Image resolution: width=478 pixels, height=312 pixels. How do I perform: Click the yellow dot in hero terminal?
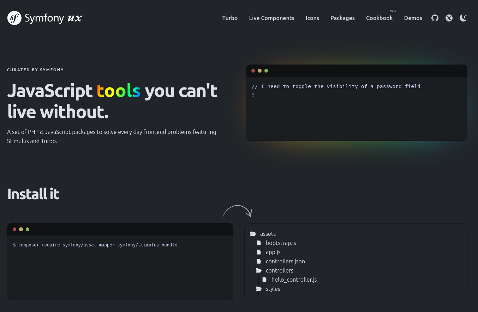(x=259, y=71)
